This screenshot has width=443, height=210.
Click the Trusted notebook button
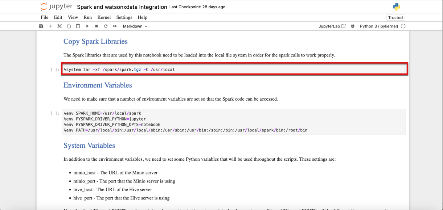pos(395,17)
